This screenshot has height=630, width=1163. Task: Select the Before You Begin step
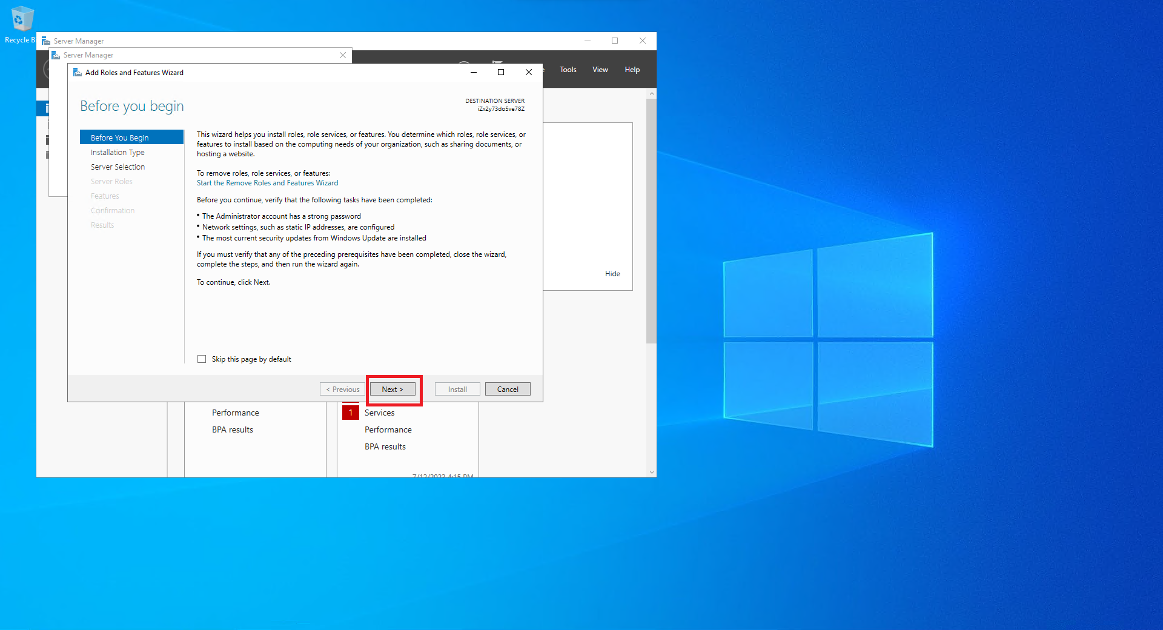pos(131,138)
